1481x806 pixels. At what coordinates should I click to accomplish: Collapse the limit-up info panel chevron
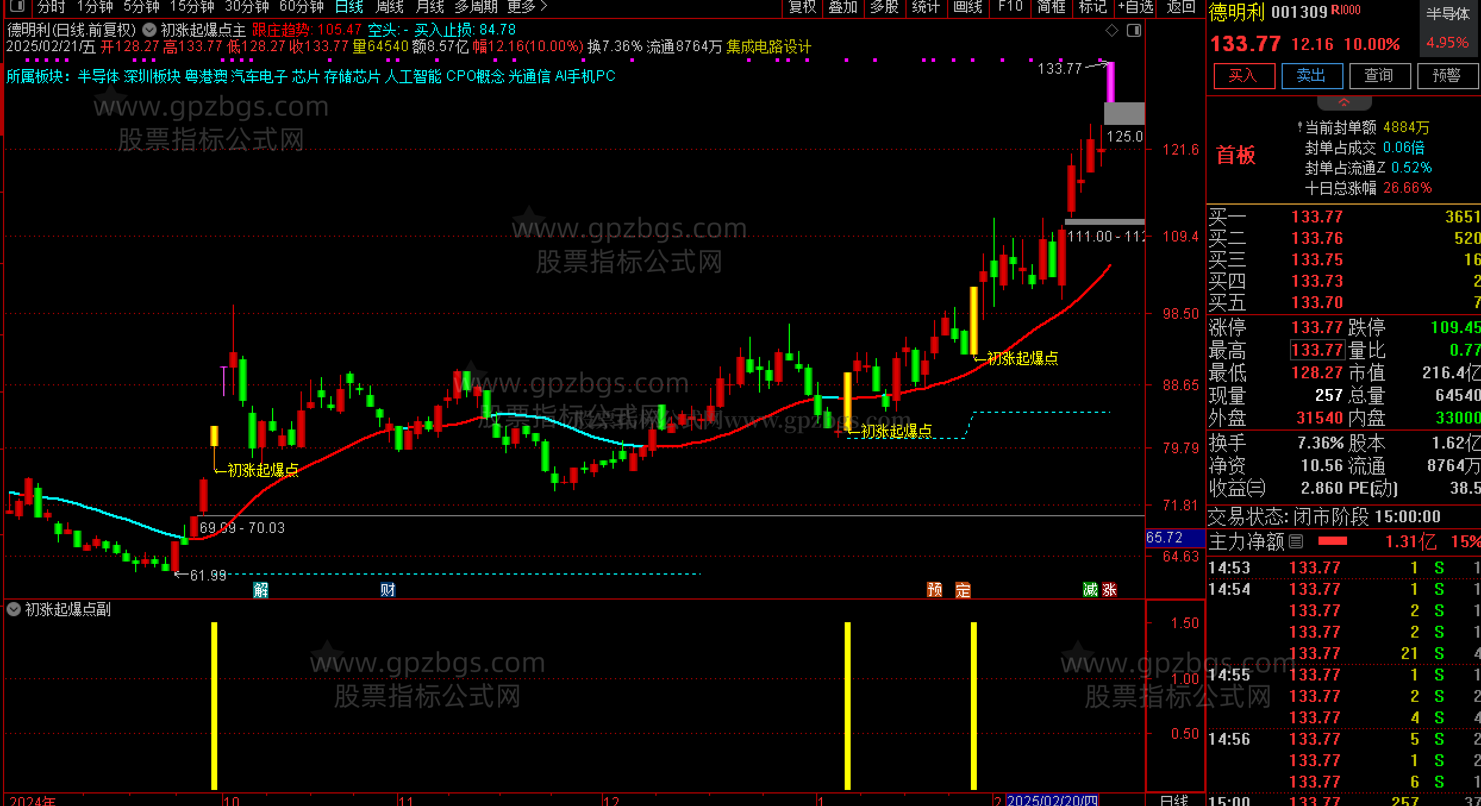coord(1344,103)
